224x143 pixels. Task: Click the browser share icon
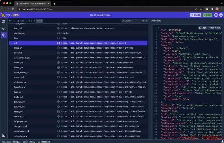196,9
